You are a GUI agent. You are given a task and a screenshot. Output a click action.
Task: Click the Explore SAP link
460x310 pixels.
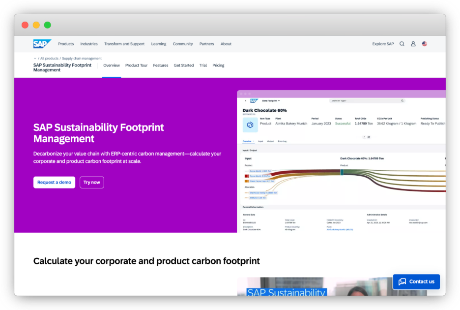[x=383, y=44]
